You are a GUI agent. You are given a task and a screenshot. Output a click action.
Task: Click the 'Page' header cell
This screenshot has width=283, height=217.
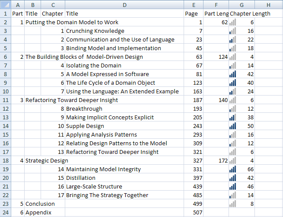tap(194, 13)
